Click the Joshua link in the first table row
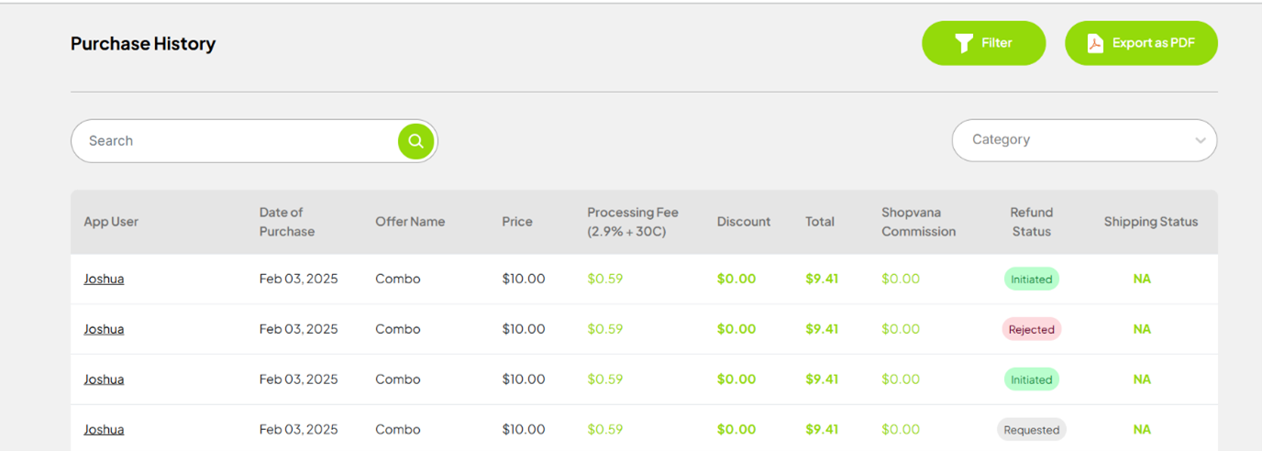Viewport: 1262px width, 451px height. pos(104,279)
